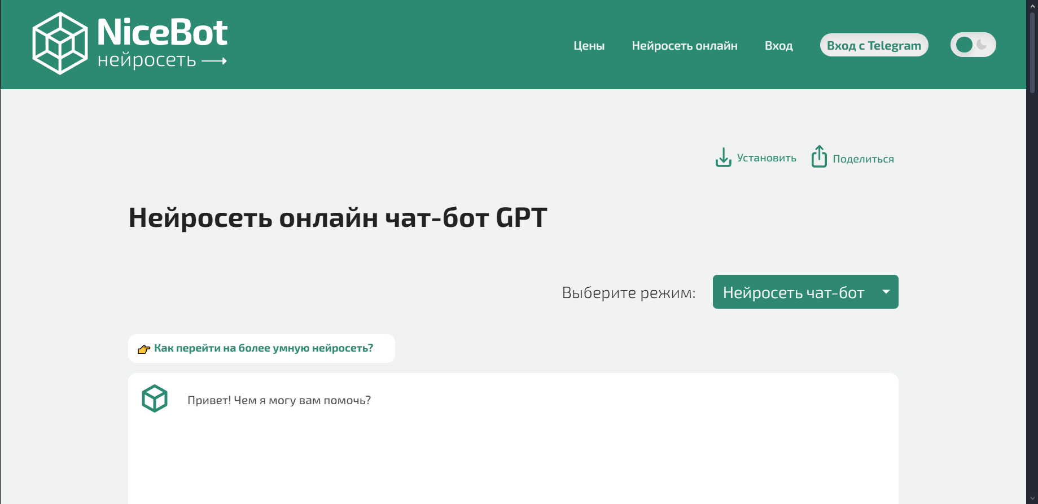Click the NiceBot нейросеть logo text

[x=162, y=43]
